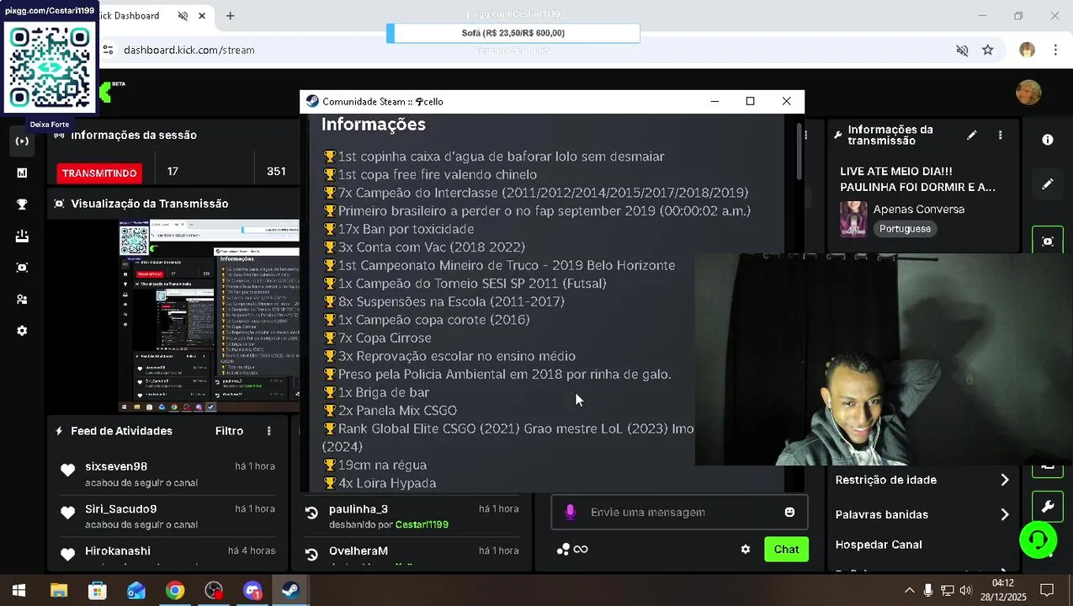The width and height of the screenshot is (1073, 606).
Task: Click the green-outlined preview icon on right rail
Action: tap(1048, 241)
